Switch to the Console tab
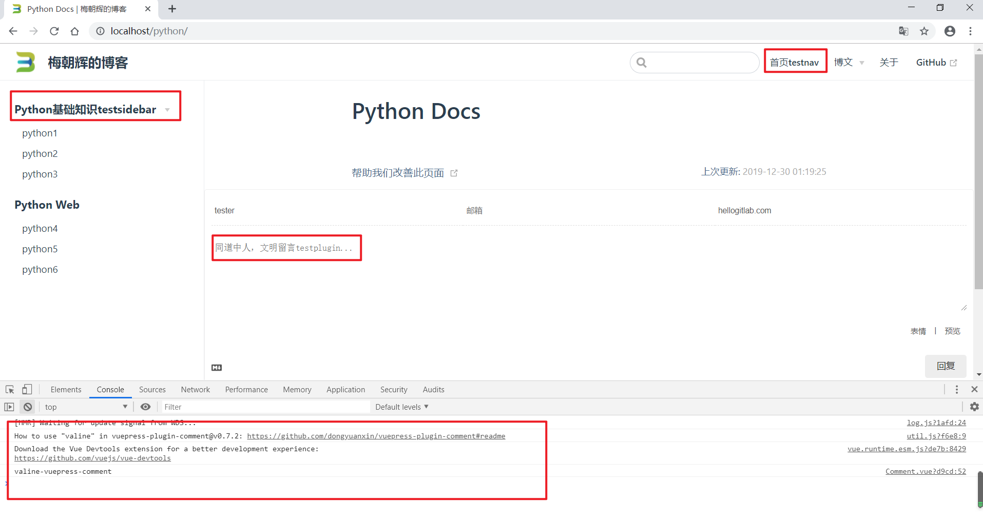The image size is (983, 522). (110, 390)
